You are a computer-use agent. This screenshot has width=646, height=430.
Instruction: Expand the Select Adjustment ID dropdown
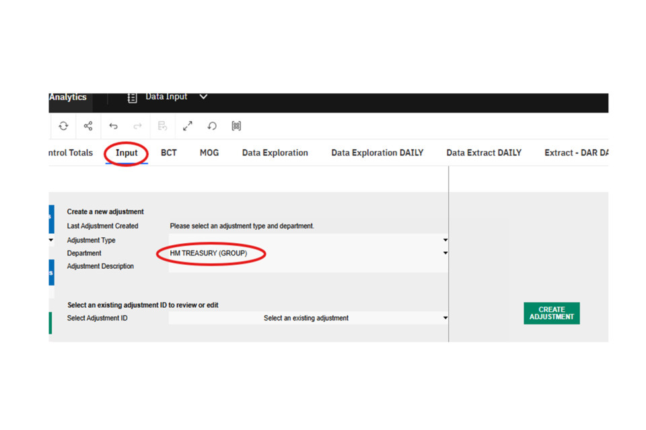coord(445,318)
